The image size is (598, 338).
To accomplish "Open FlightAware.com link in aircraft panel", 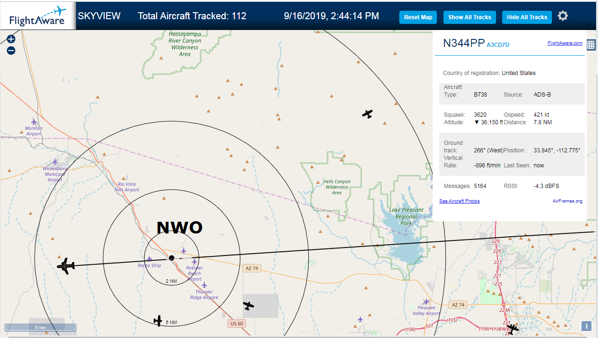I will point(565,43).
